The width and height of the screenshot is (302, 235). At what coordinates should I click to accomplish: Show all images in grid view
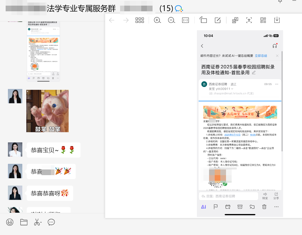[140, 20]
